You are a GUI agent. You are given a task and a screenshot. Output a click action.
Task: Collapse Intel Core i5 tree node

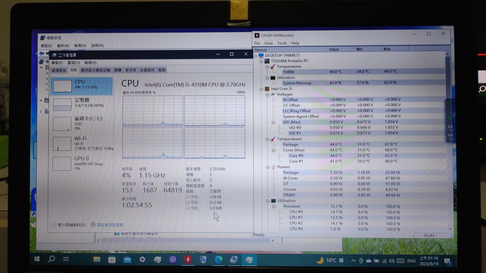261,89
